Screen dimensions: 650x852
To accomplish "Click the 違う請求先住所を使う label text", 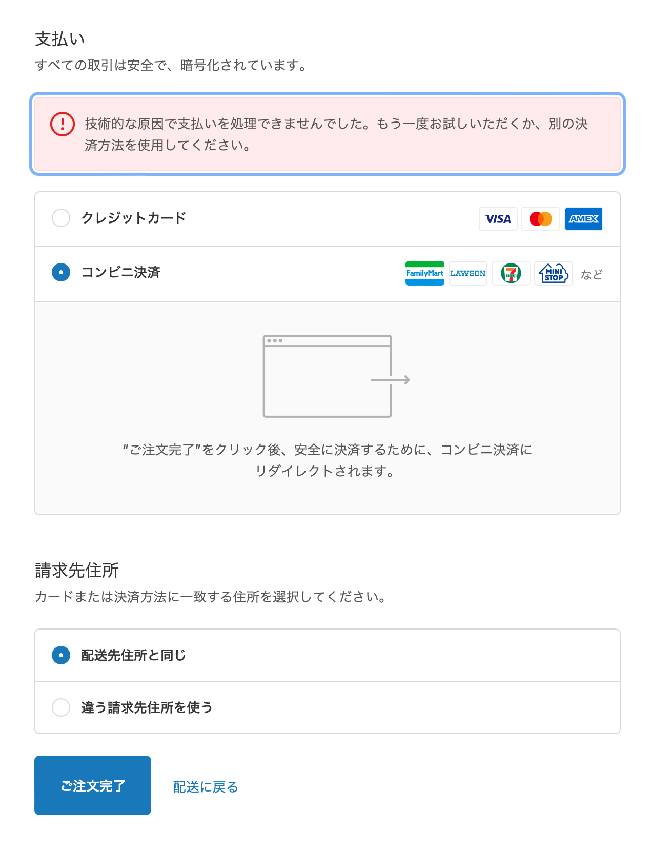I will (x=147, y=707).
